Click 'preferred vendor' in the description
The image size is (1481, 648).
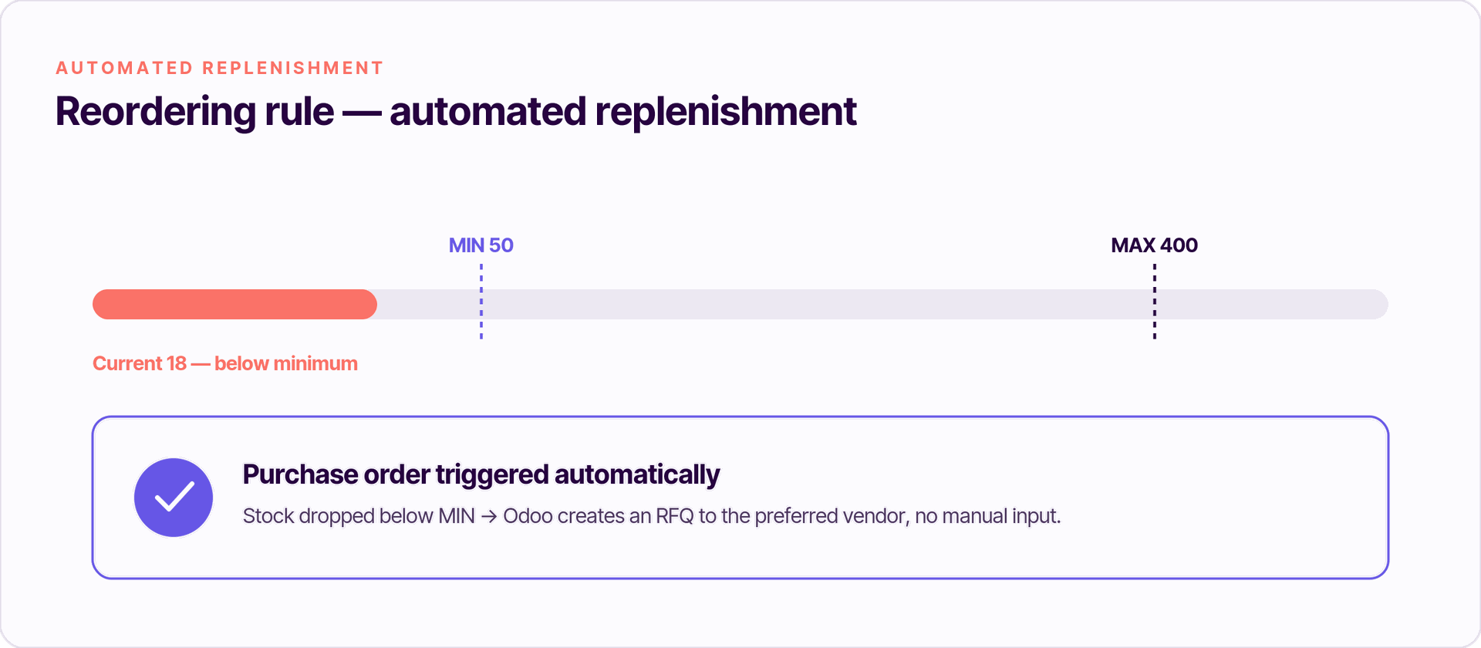click(x=829, y=515)
